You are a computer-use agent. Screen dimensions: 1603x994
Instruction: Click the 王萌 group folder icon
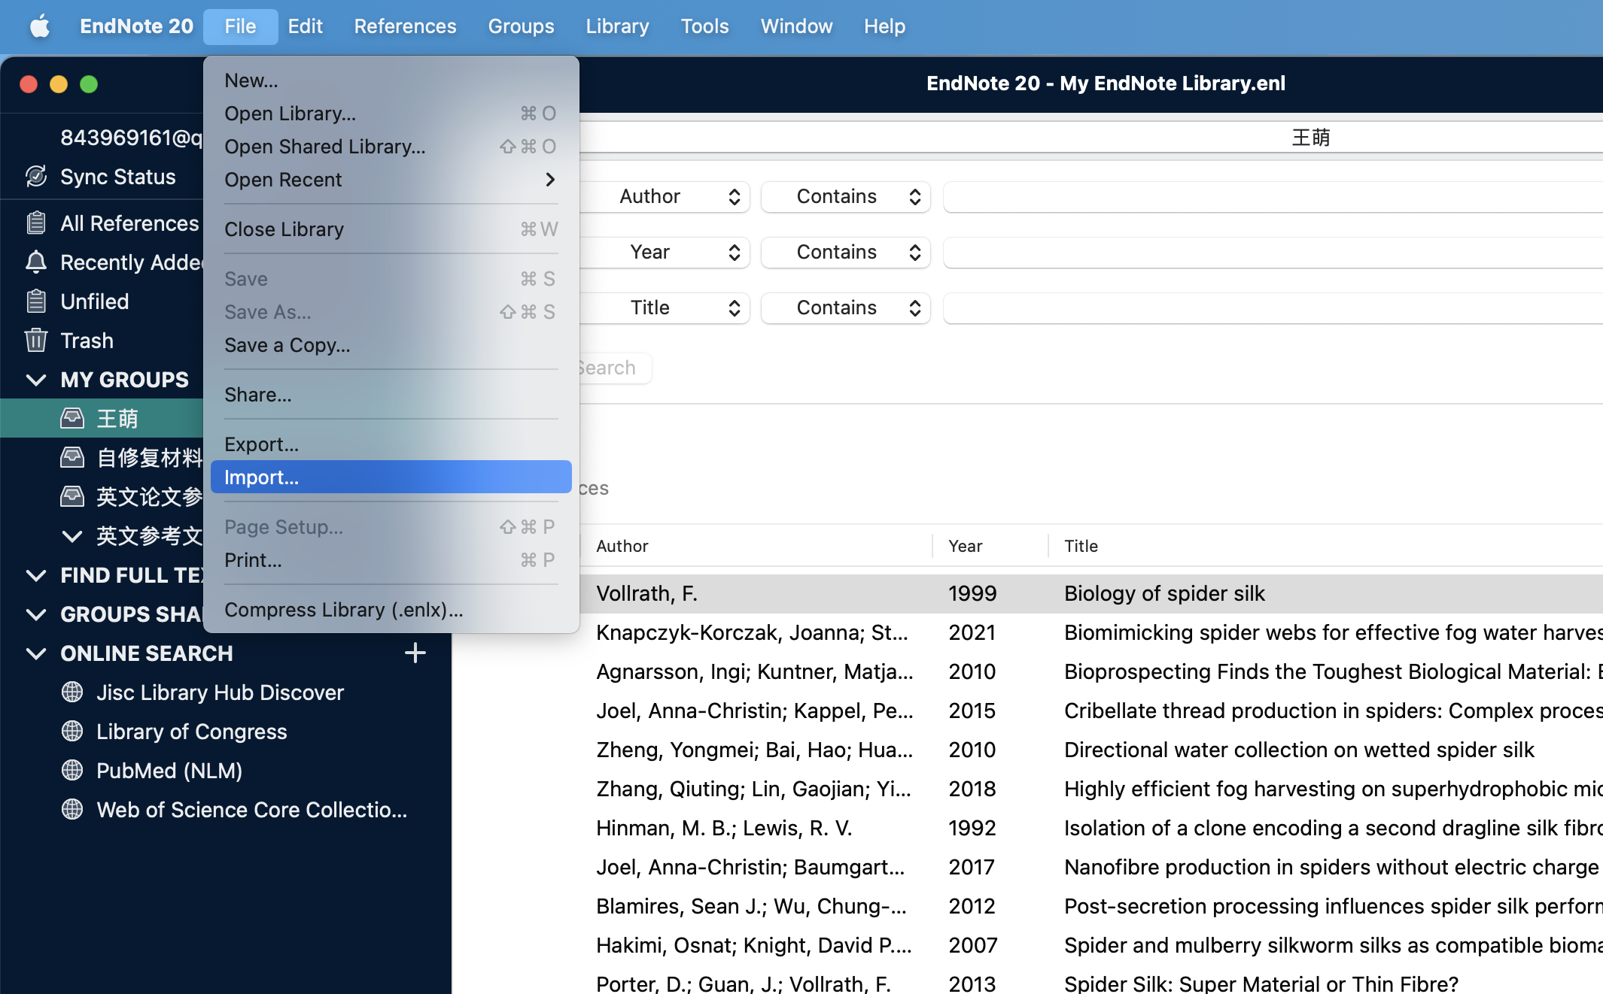pos(71,418)
